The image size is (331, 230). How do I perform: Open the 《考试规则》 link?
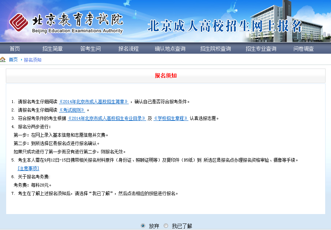point(72,110)
